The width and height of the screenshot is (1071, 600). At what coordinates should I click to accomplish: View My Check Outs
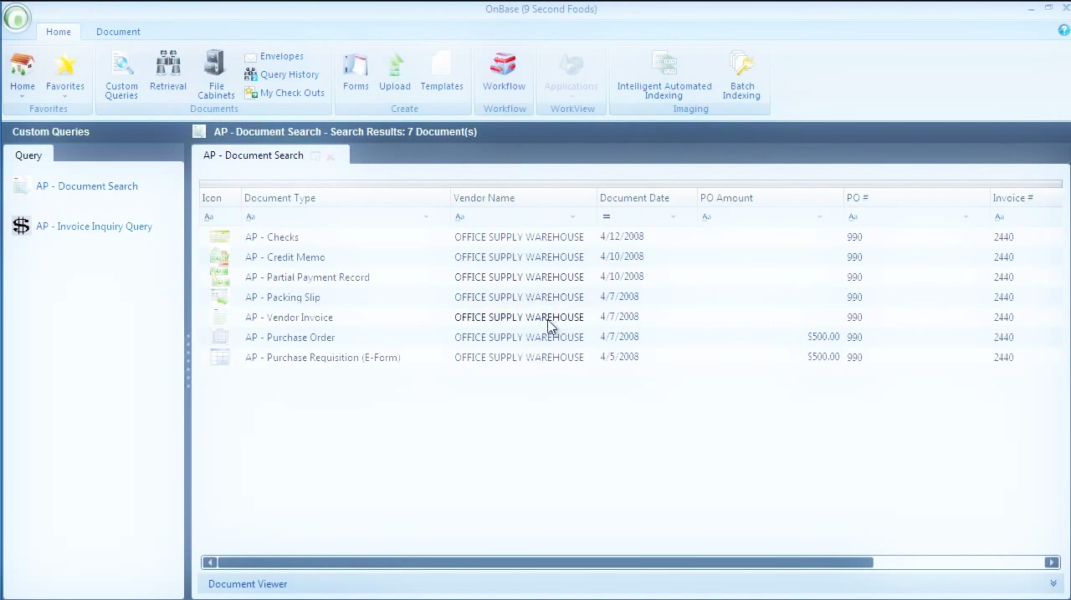(284, 93)
